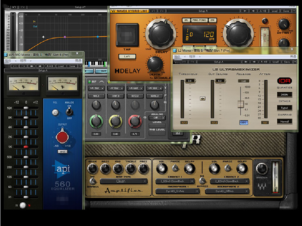Click the TAP tempo pad in H-Delay

pyautogui.click(x=127, y=35)
